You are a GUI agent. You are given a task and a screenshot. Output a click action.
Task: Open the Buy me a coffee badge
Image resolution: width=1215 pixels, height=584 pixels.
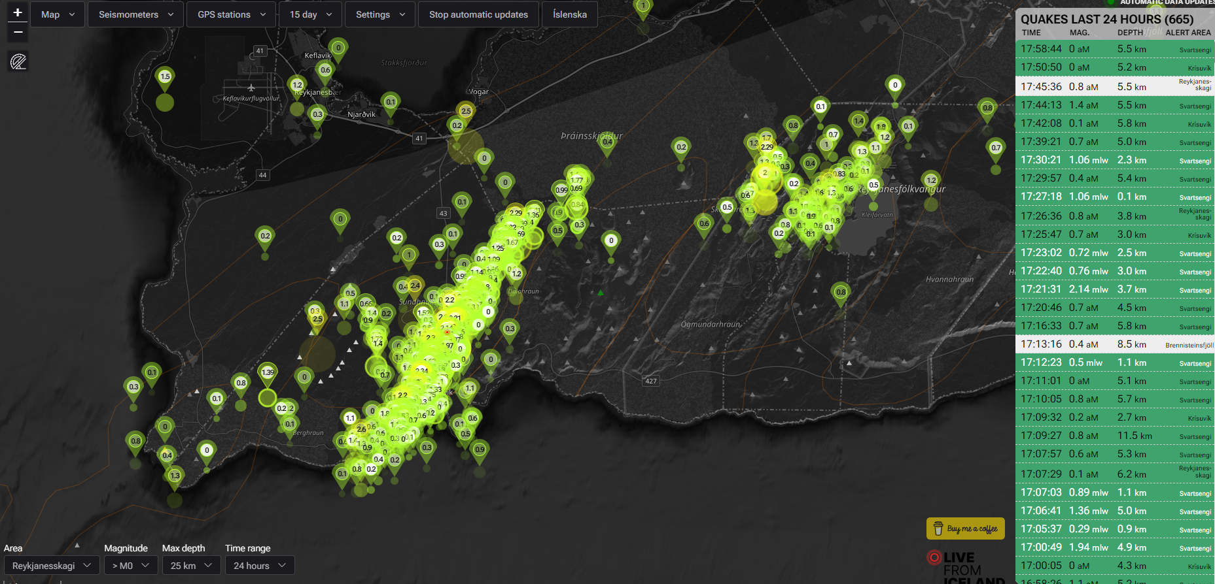[x=965, y=528]
